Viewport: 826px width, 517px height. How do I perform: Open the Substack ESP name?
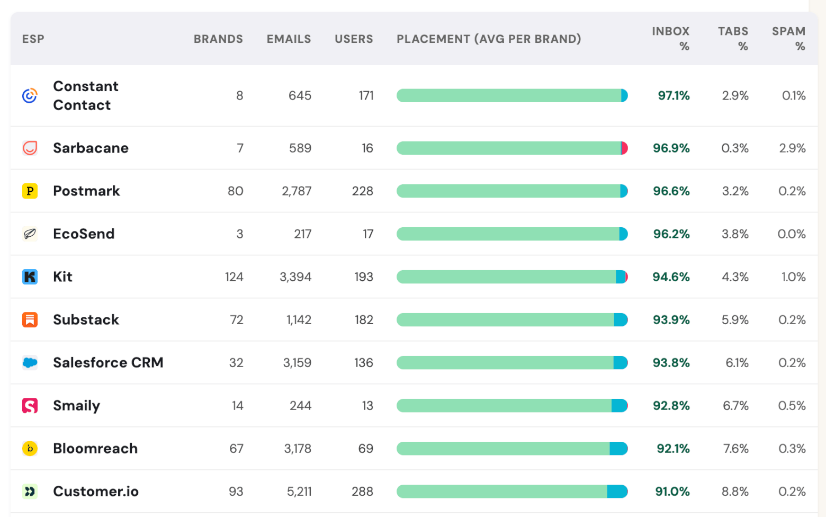coord(86,319)
